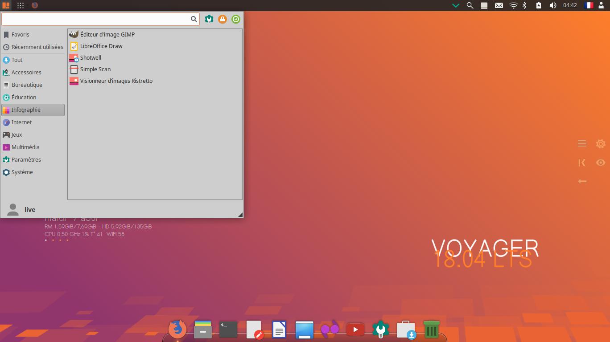Open the Multimédia category

coord(33,147)
